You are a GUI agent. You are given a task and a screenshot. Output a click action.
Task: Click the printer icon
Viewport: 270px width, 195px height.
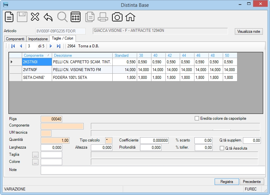[103, 17]
